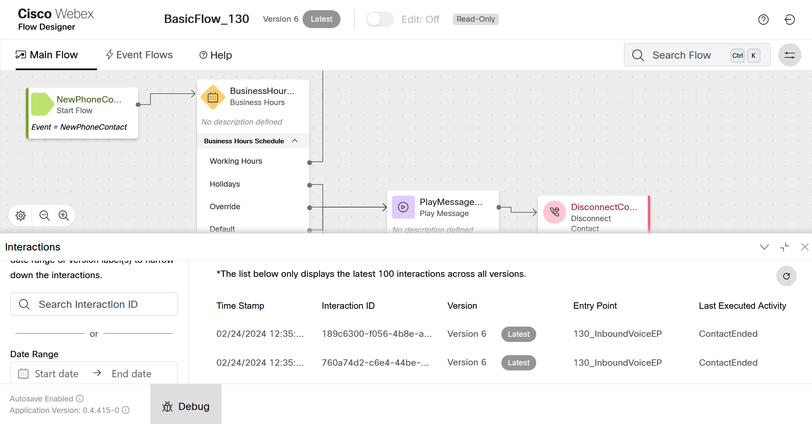
Task: Click the Application Version info icon
Action: (x=126, y=410)
